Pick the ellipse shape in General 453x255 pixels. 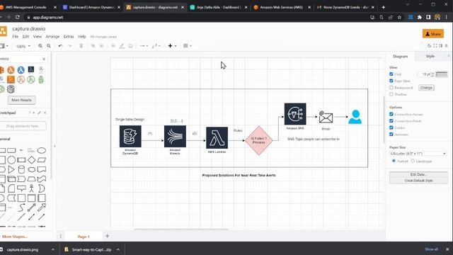pyautogui.click(x=42, y=151)
